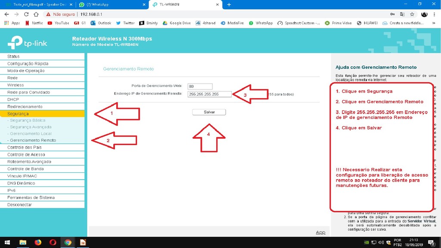Open Modo de Operação menu
Screen dimensions: 441x248
click(x=42, y=71)
